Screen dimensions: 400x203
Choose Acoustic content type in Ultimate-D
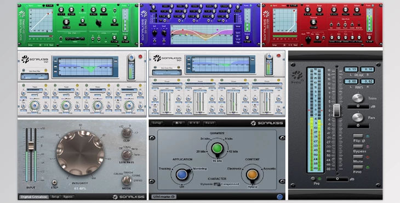pos(270,169)
